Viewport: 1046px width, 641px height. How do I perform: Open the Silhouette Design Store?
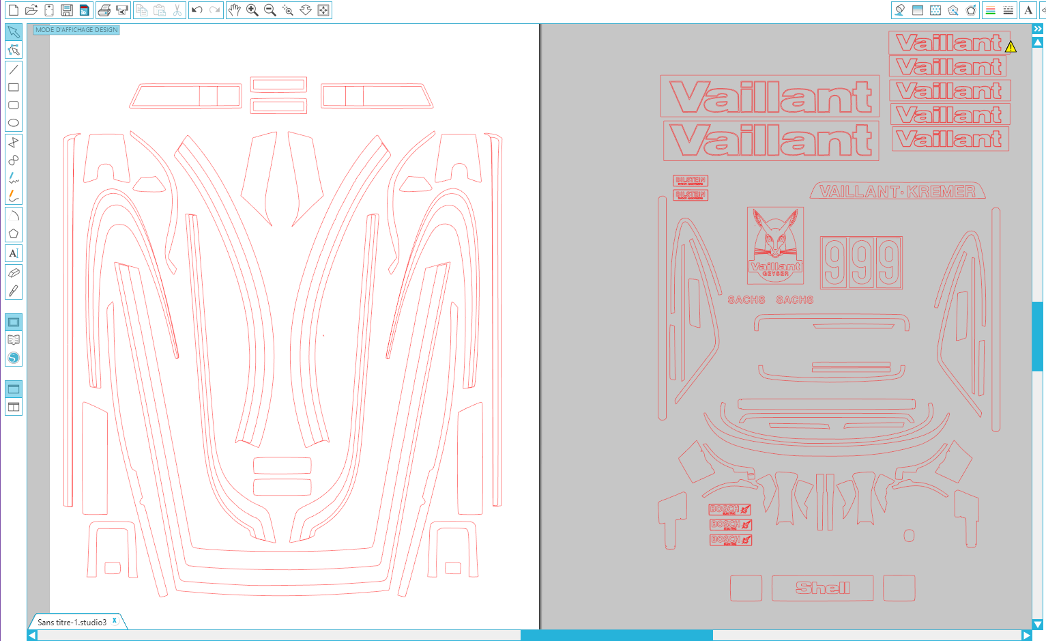tap(14, 358)
